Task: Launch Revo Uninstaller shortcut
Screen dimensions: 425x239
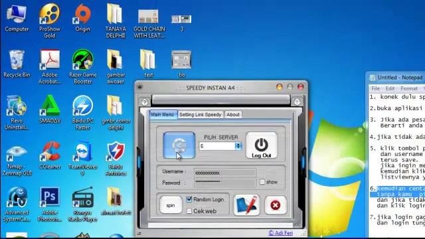Action: coord(17,112)
